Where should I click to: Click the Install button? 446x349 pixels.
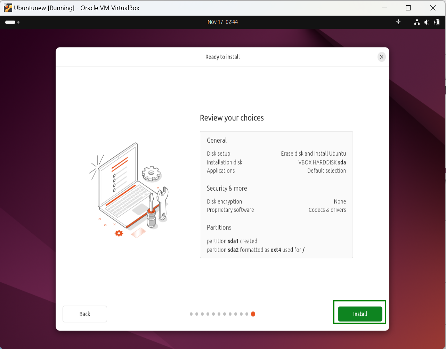[x=360, y=314]
